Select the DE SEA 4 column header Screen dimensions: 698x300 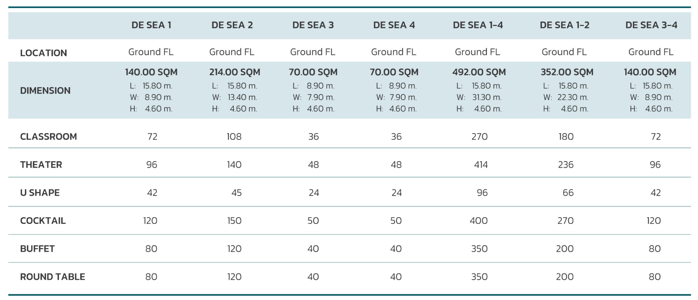(394, 25)
